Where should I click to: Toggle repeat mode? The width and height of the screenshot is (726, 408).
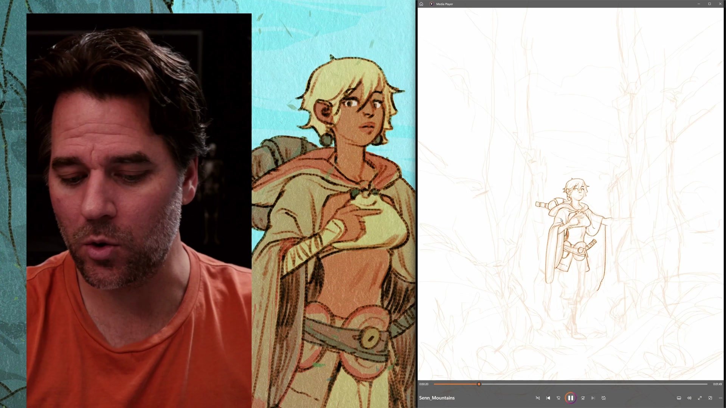point(603,398)
